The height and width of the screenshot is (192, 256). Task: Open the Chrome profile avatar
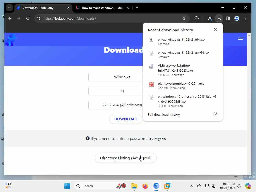[x=237, y=18]
